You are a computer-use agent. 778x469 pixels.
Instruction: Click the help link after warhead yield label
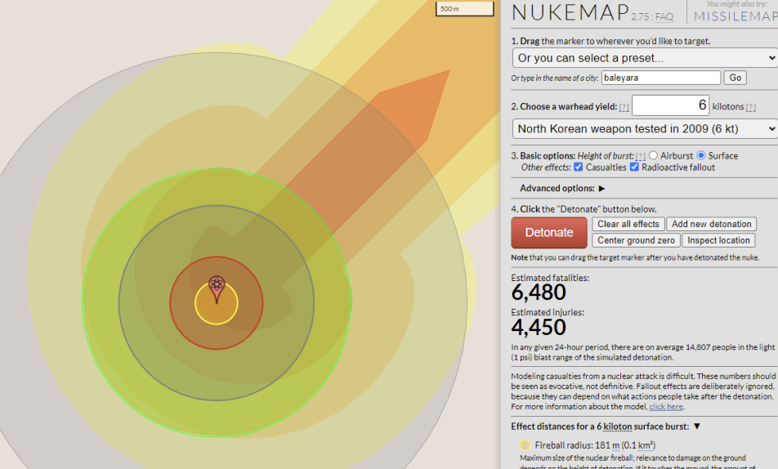click(624, 107)
